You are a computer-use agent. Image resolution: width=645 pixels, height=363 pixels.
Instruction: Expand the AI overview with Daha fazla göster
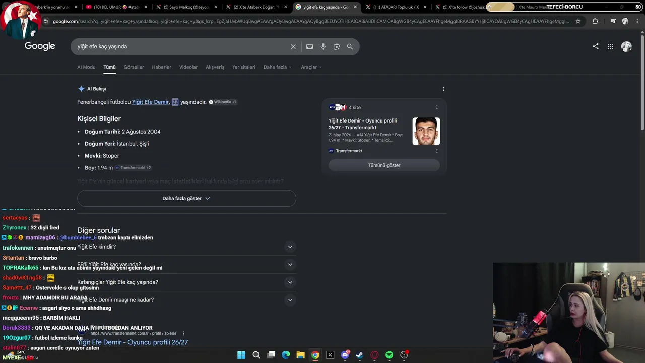(x=186, y=198)
